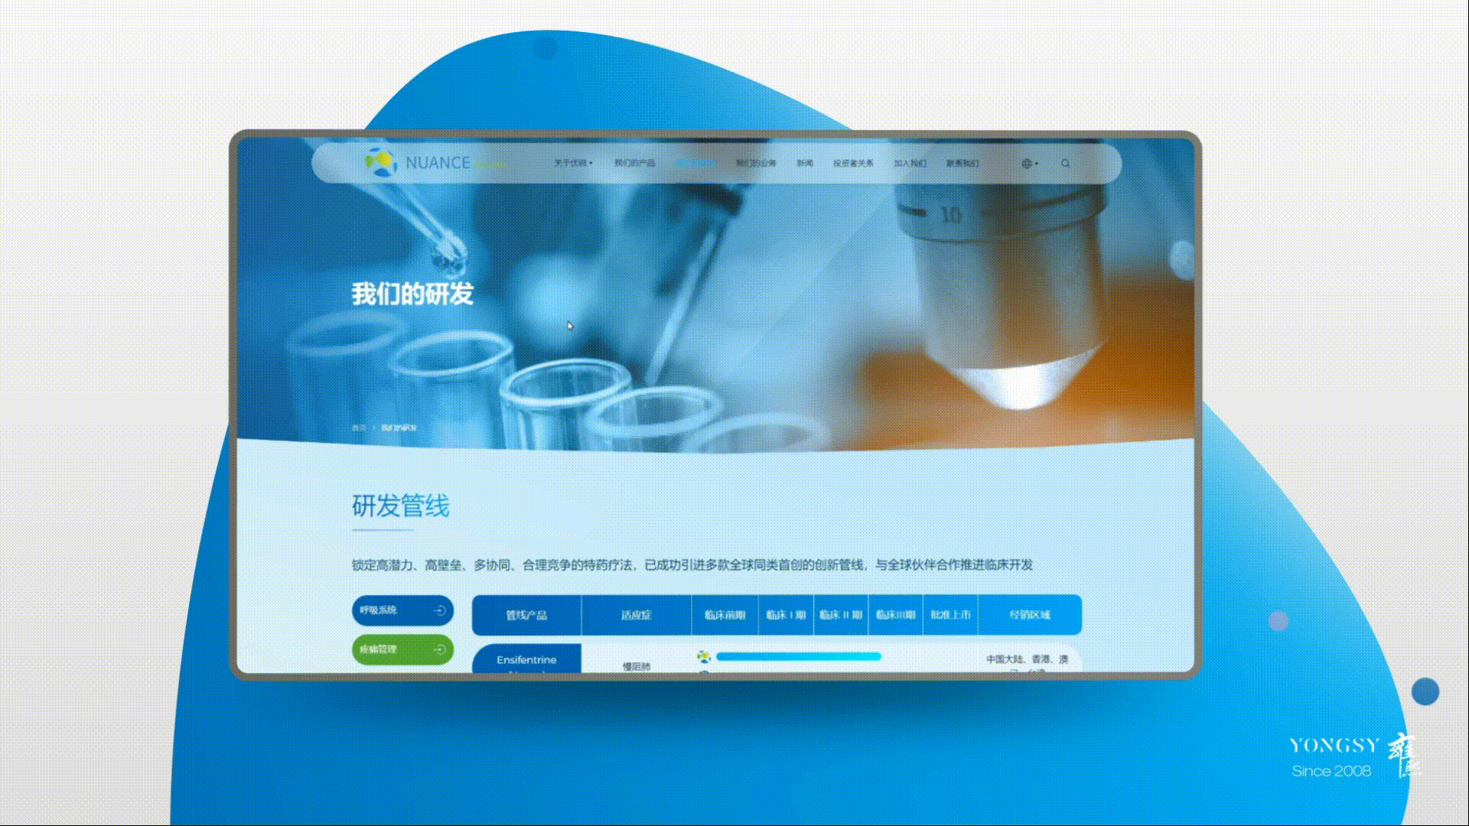
Task: Click the 临床 II 期 column header
Action: pyautogui.click(x=841, y=615)
